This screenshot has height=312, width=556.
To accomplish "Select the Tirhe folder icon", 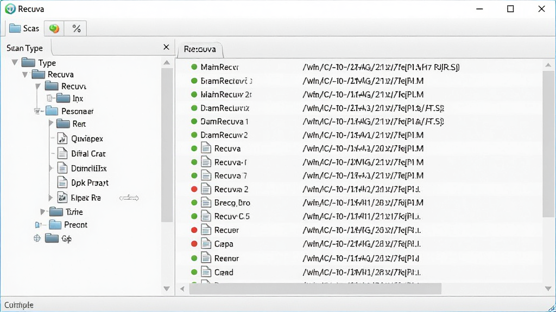I will point(56,212).
